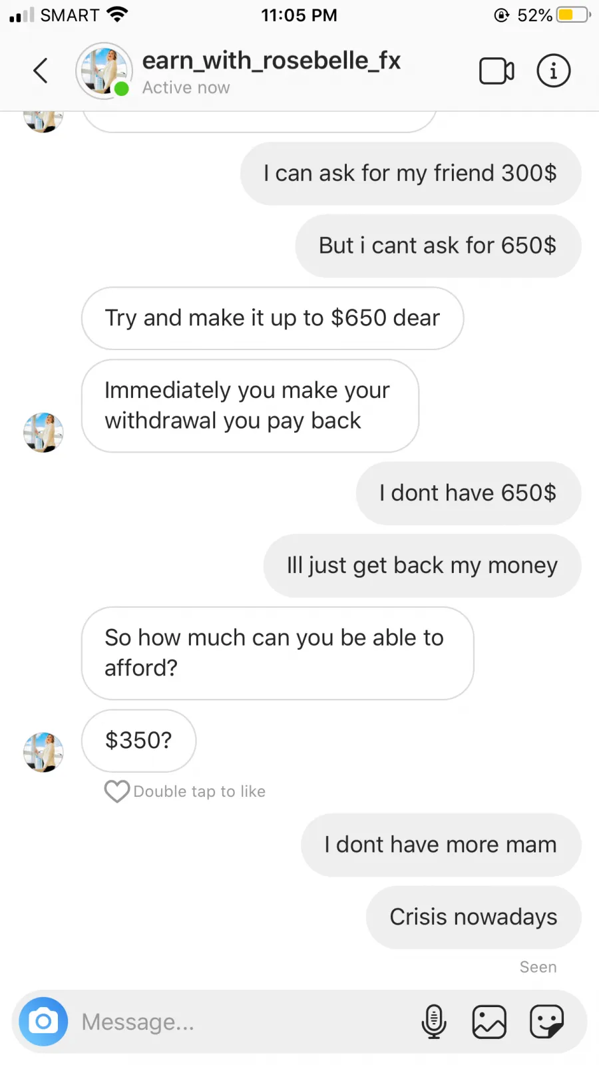Tap 'Try and make it up to $650 dear' message
Image resolution: width=599 pixels, height=1065 pixels.
(272, 318)
